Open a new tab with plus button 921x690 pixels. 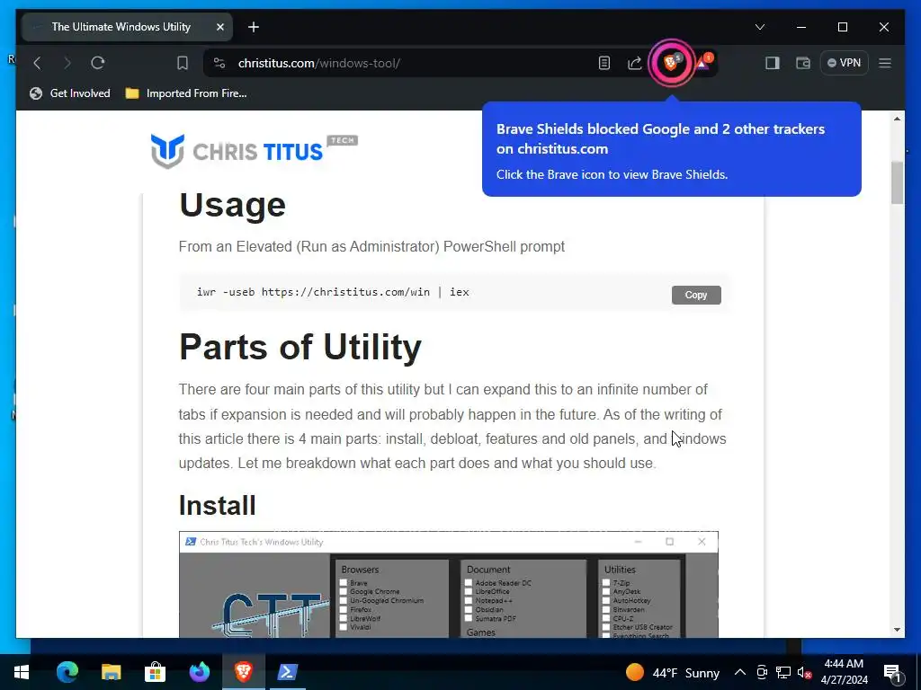pos(254,27)
